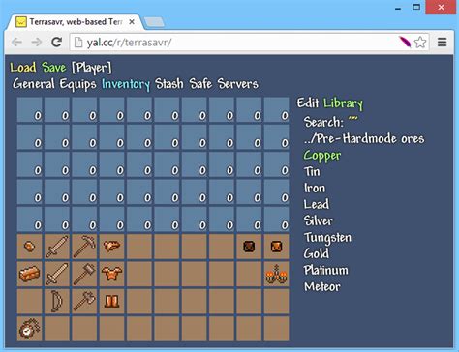Go up via ../Pre-Hardmode ores
Image resolution: width=459 pixels, height=352 pixels.
pyautogui.click(x=364, y=139)
